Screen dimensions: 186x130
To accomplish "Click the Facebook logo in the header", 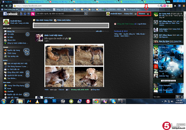I will tap(11, 14).
